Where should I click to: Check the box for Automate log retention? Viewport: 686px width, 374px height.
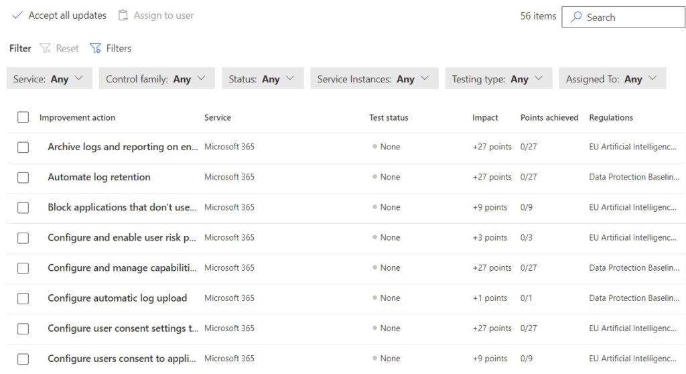(23, 178)
